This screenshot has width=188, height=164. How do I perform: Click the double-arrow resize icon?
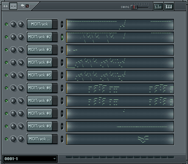coord(6,6)
